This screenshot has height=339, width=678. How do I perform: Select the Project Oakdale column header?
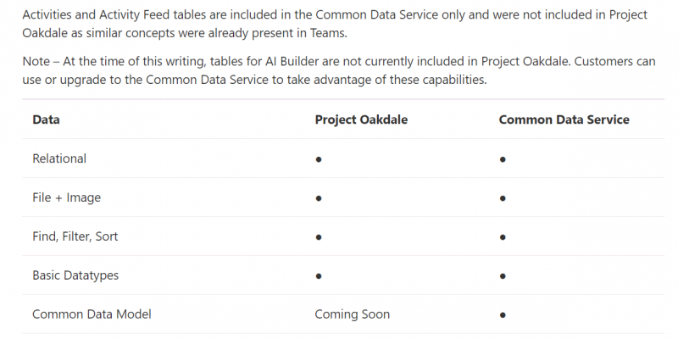[x=361, y=119]
